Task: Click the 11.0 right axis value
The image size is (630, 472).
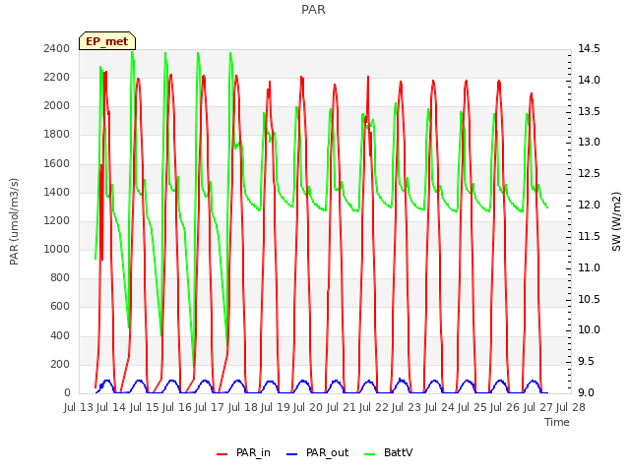Action: 589,267
